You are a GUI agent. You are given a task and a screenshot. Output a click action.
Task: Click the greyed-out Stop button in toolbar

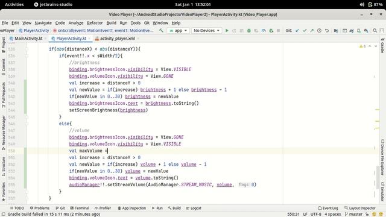(279, 31)
